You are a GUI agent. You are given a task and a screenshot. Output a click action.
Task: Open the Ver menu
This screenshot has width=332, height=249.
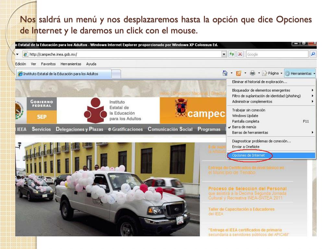33,64
